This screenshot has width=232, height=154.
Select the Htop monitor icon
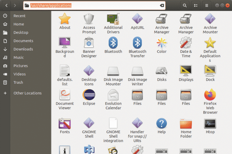(x=210, y=124)
